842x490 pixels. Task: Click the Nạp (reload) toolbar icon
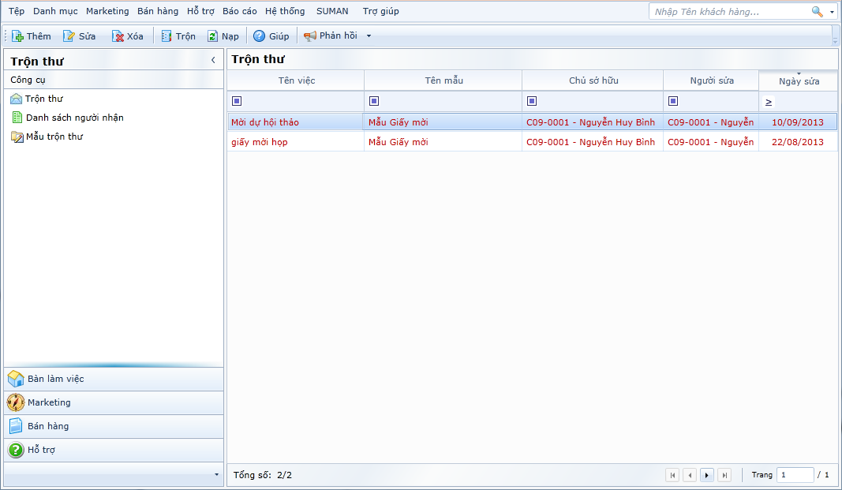click(x=212, y=36)
